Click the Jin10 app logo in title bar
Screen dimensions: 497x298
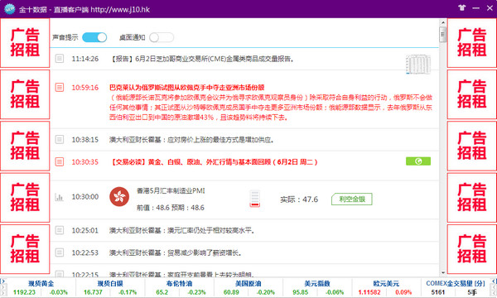tap(9, 9)
